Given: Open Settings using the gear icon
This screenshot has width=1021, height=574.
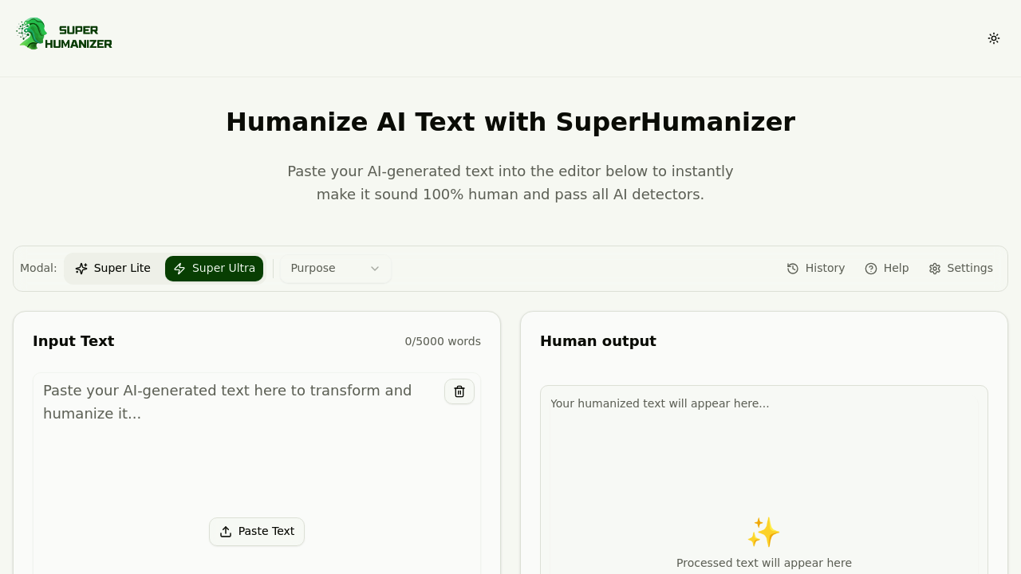Looking at the screenshot, I should (x=934, y=269).
